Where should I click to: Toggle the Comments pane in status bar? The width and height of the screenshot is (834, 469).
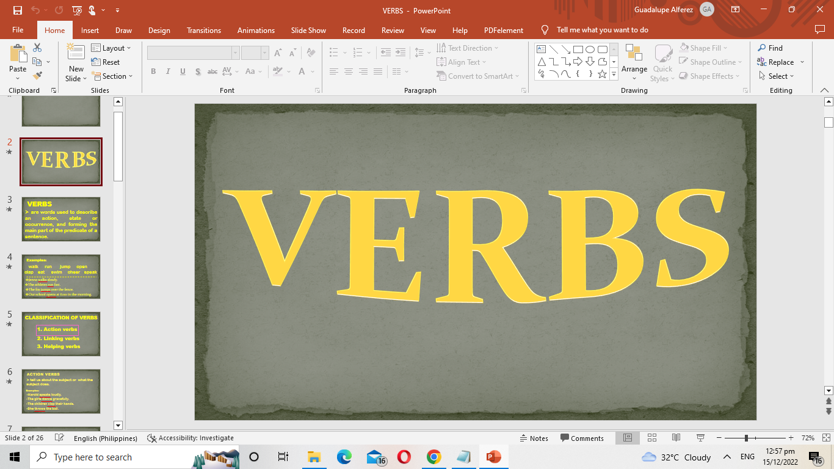(x=581, y=438)
